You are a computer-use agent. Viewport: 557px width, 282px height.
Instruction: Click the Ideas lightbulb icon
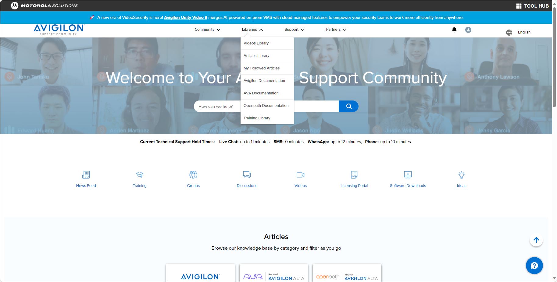(461, 175)
